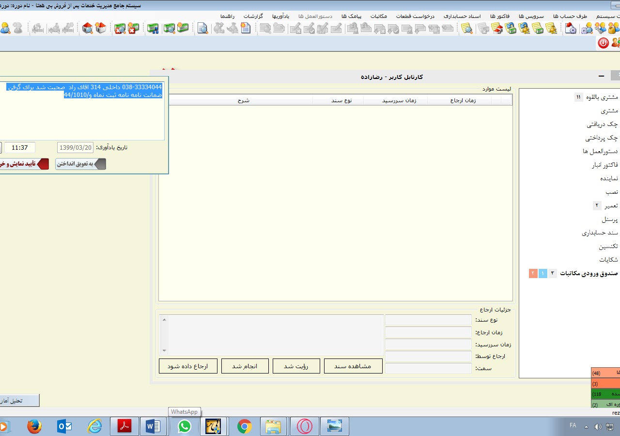Click the yellow note with magnifier toolbar icon
Image resolution: width=620 pixels, height=436 pixels.
tap(467, 28)
